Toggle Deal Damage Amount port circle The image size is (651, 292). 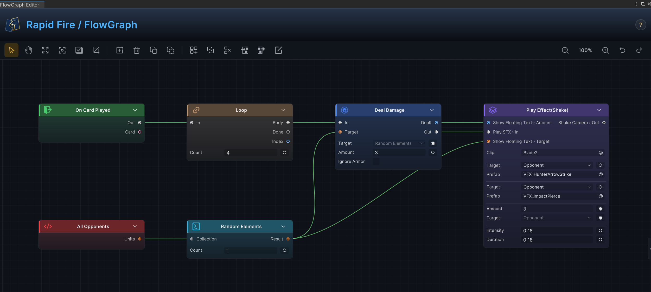point(433,153)
